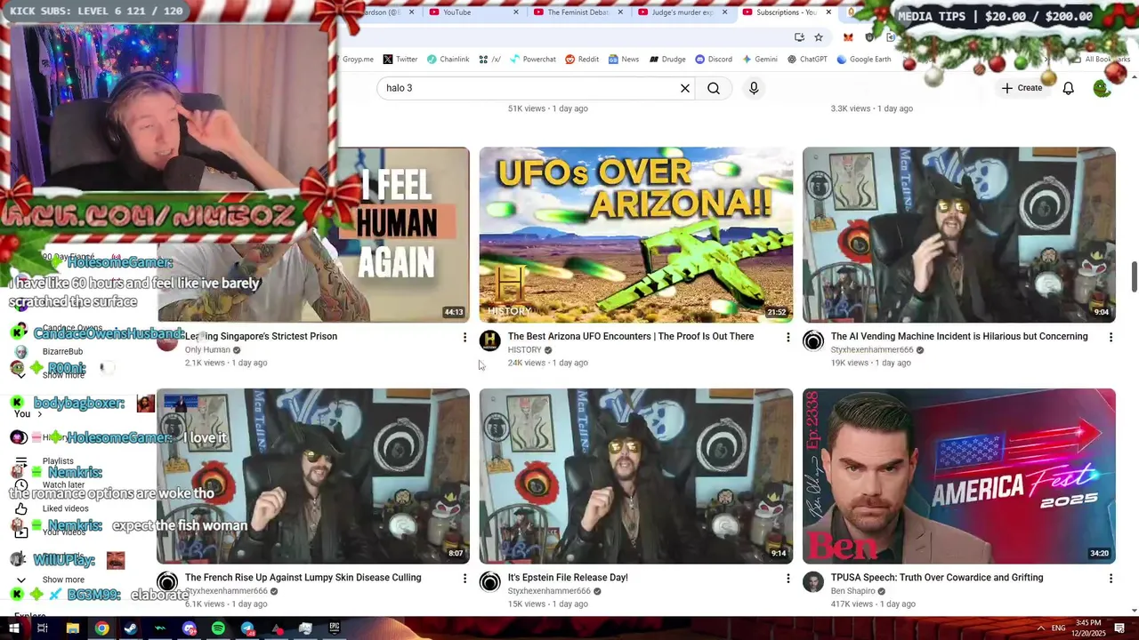The height and width of the screenshot is (640, 1139).
Task: Click the UFOs Over Arizona thumbnail
Action: 635,235
